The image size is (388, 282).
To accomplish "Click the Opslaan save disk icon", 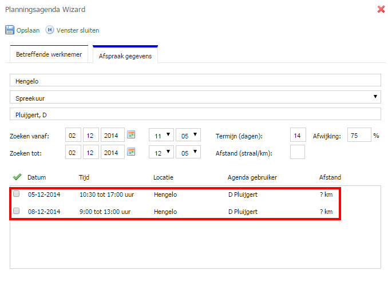I will point(9,30).
